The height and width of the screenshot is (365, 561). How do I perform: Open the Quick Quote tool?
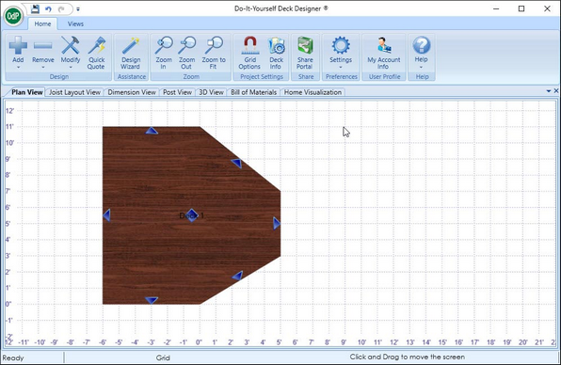[x=97, y=53]
